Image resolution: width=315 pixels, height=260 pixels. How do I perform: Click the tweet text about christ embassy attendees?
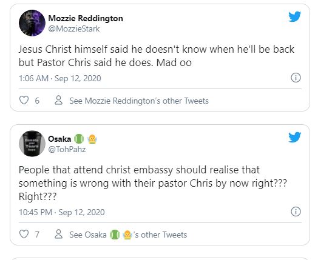[x=153, y=183]
